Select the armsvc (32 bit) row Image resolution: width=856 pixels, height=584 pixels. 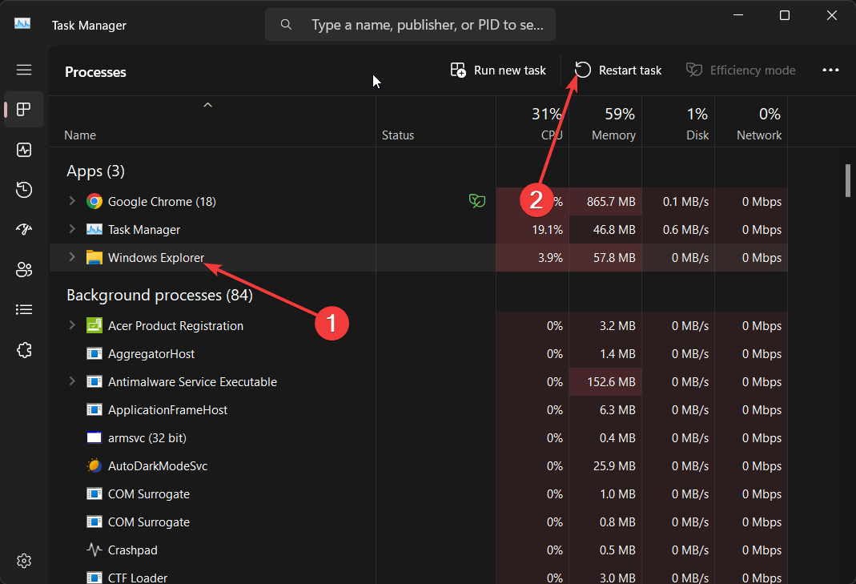click(418, 438)
